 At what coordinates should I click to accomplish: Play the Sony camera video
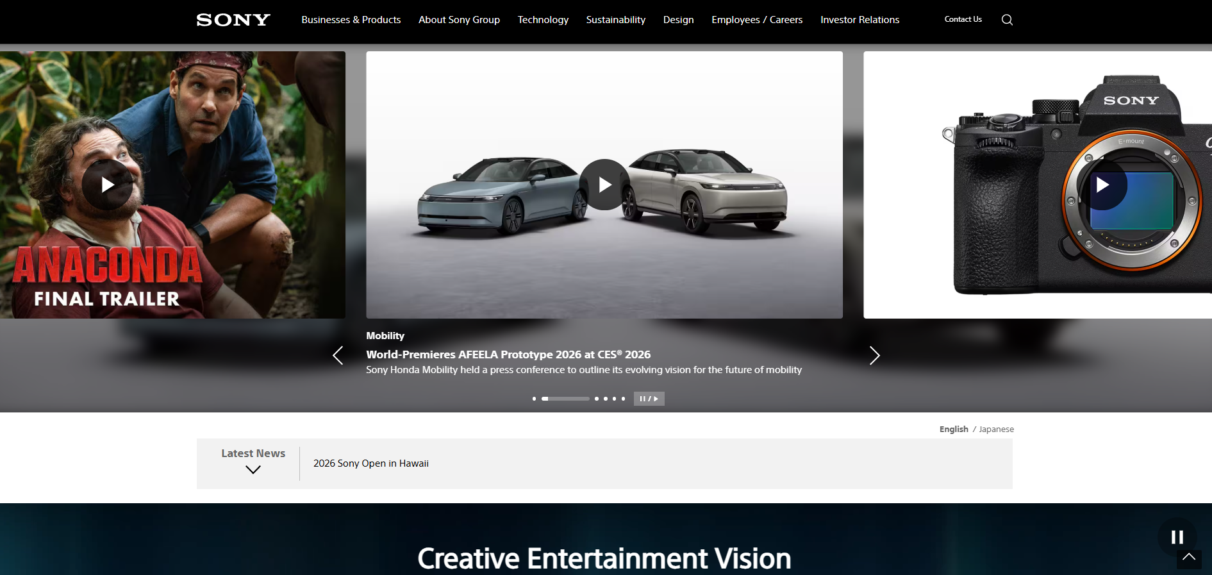point(1102,185)
